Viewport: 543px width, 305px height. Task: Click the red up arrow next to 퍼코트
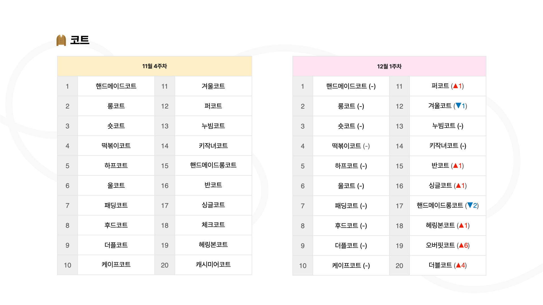pyautogui.click(x=455, y=86)
